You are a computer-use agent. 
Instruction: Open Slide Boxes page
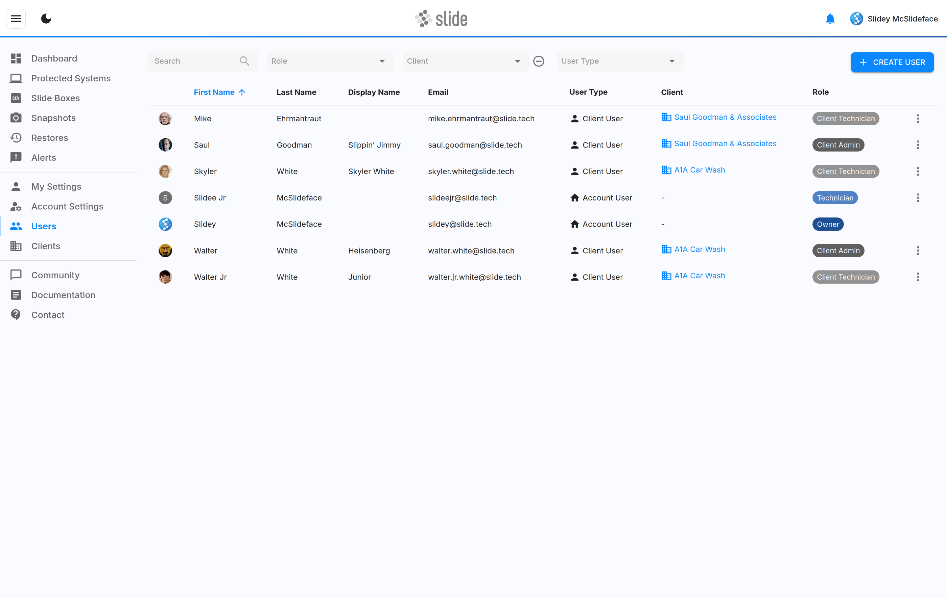(x=55, y=98)
